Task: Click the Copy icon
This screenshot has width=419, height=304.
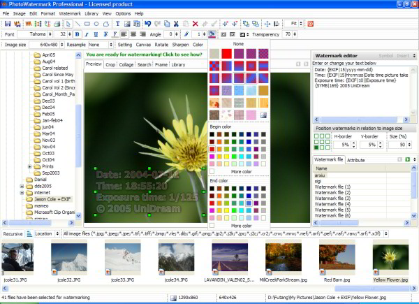Action: coord(167,24)
